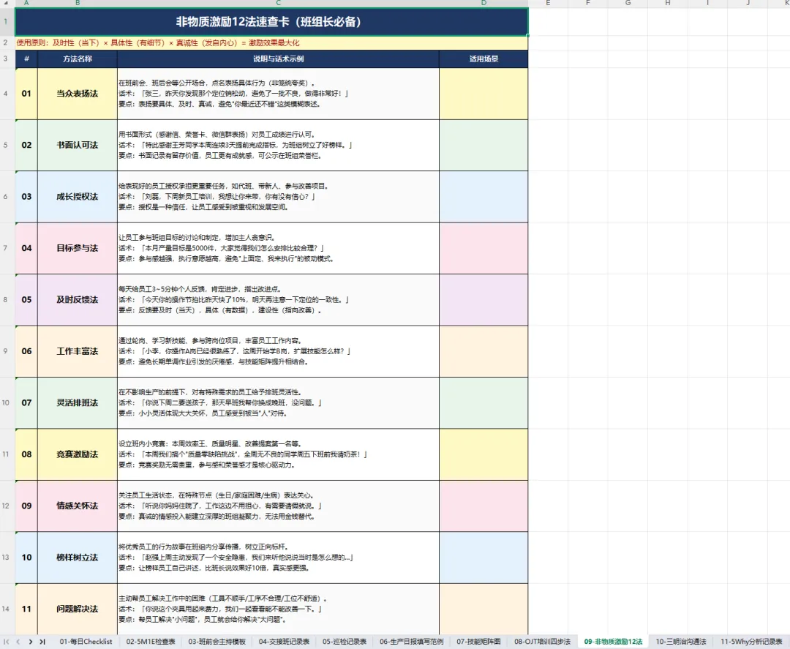Click the description starting 给表现好的员工授权
The image size is (790, 649).
(278, 197)
